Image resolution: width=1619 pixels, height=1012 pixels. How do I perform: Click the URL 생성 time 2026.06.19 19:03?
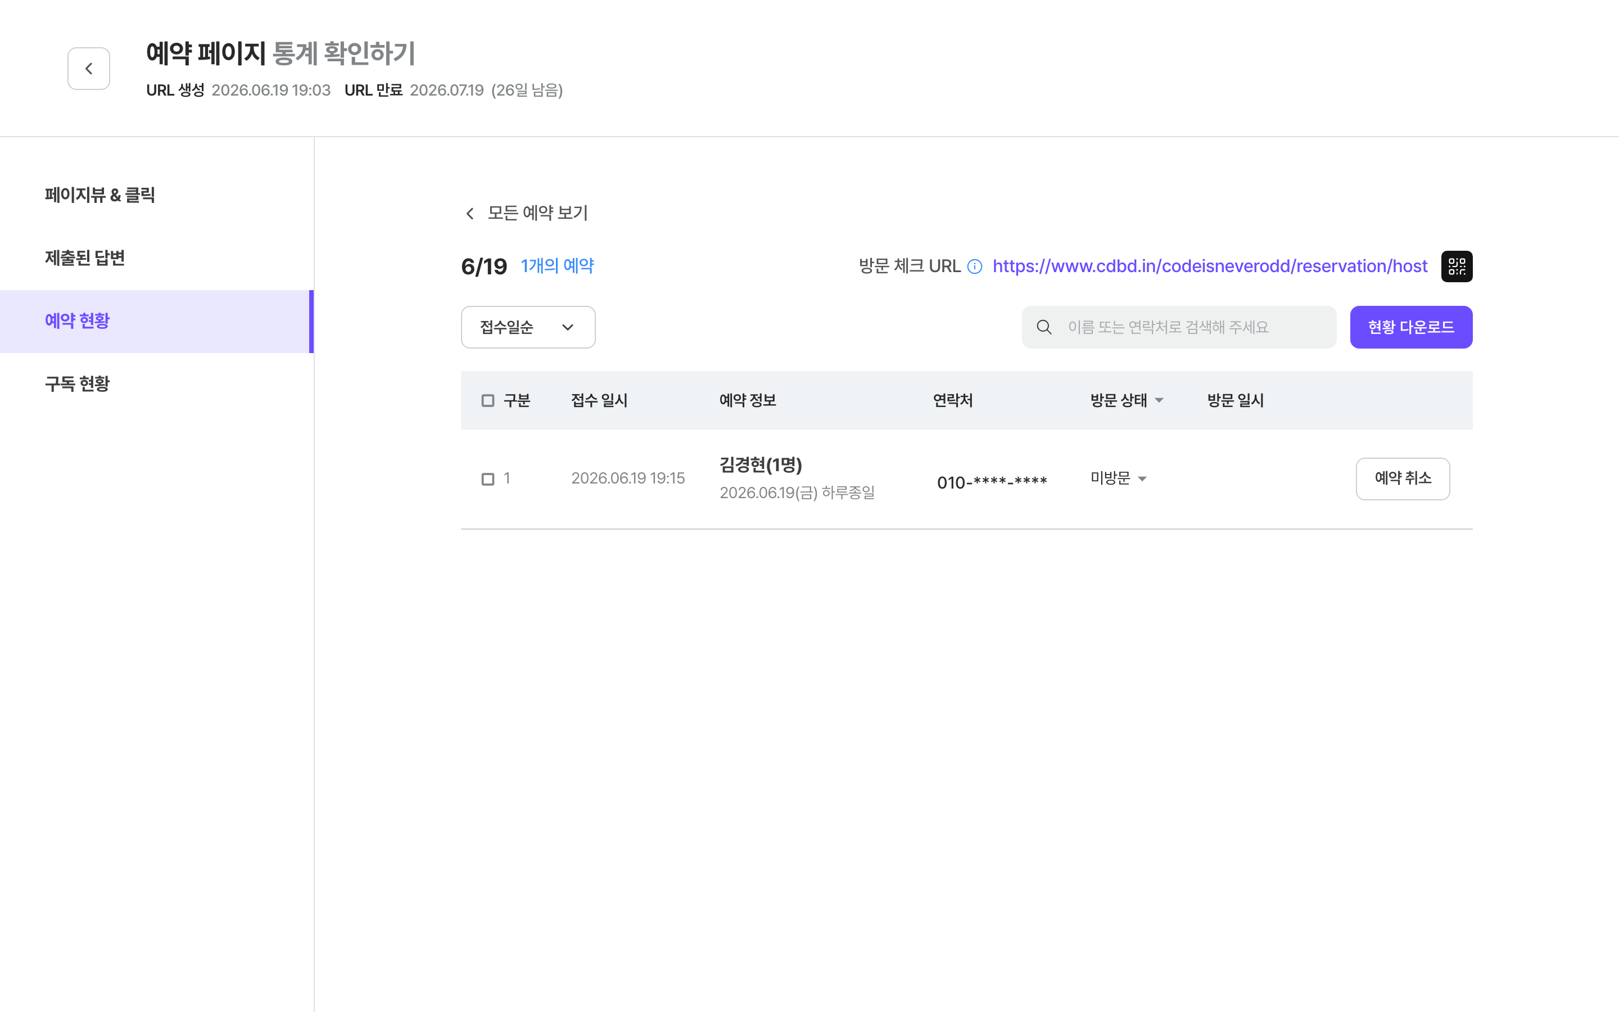coord(271,91)
